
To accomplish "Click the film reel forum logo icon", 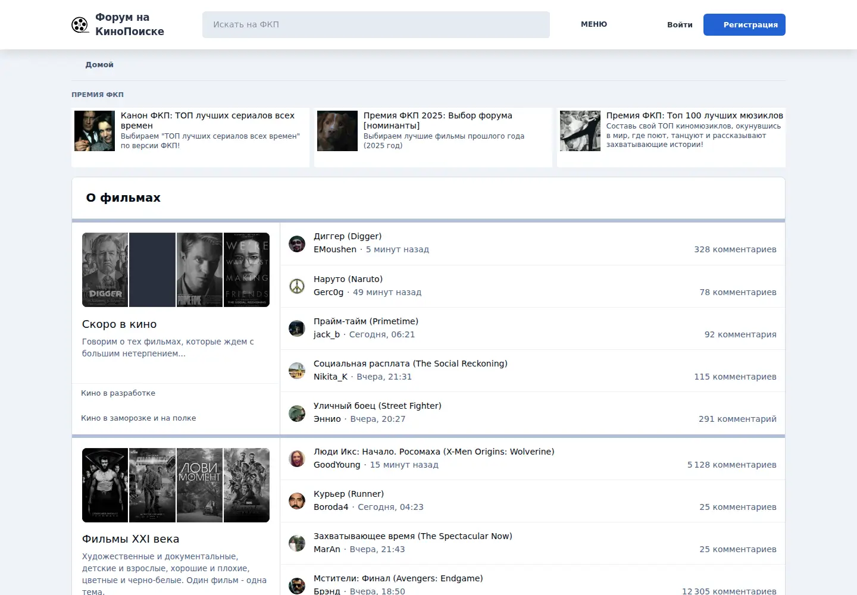I will (80, 24).
